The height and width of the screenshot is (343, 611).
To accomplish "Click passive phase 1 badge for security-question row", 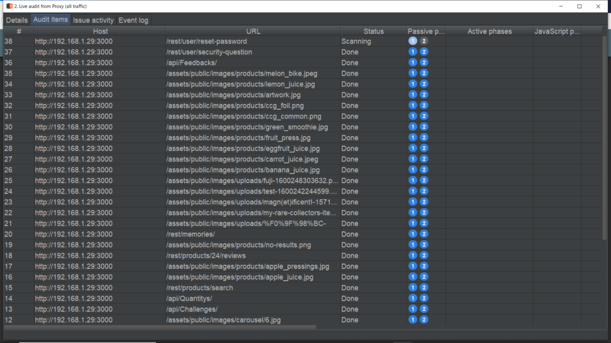I will point(412,52).
